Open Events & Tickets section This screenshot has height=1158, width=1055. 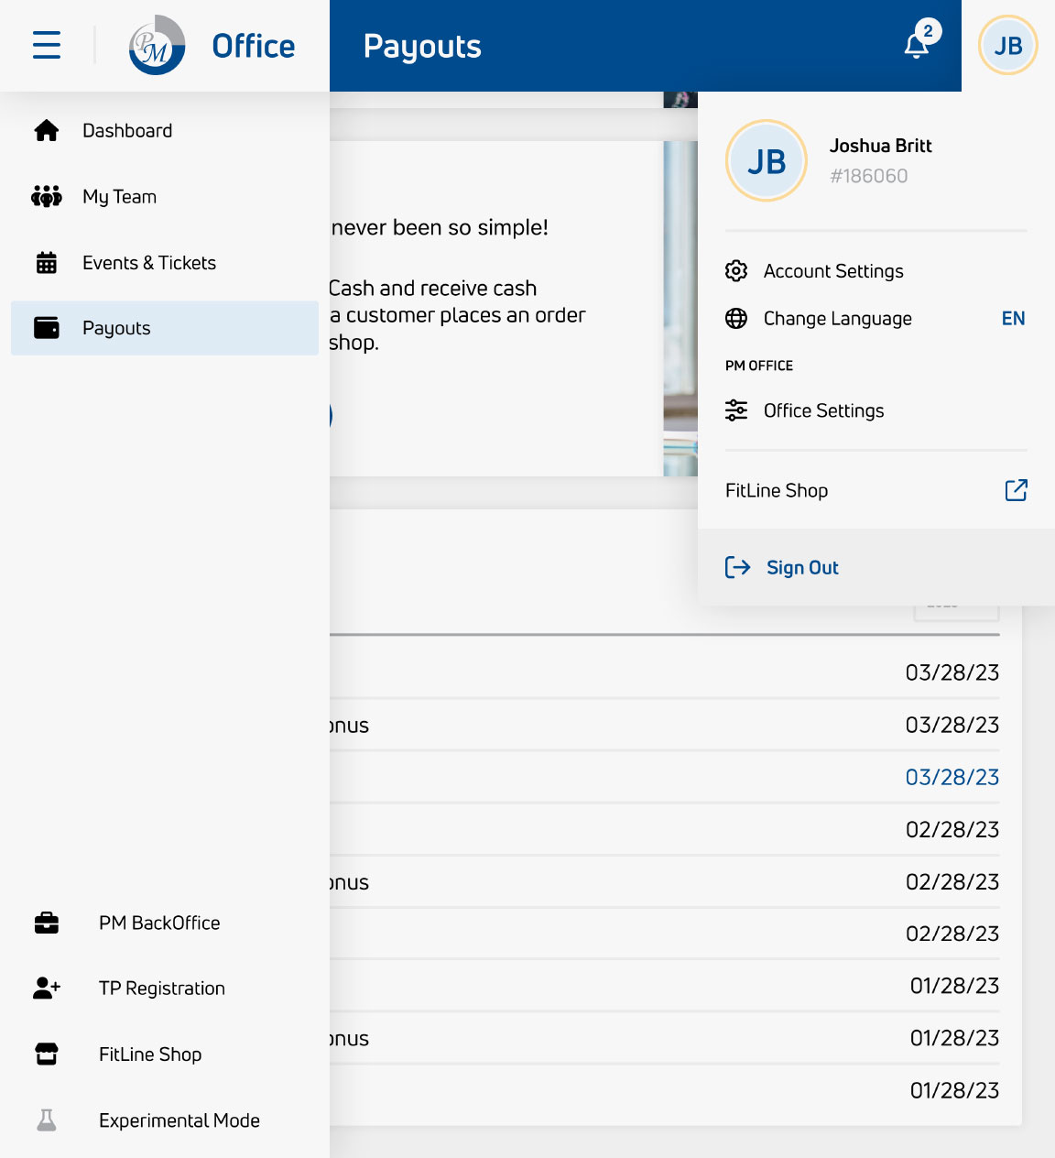pos(149,263)
